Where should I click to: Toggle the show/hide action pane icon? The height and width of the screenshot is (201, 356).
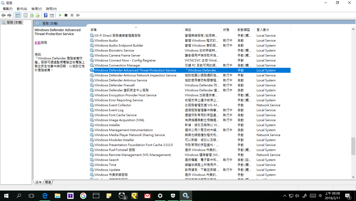52,15
